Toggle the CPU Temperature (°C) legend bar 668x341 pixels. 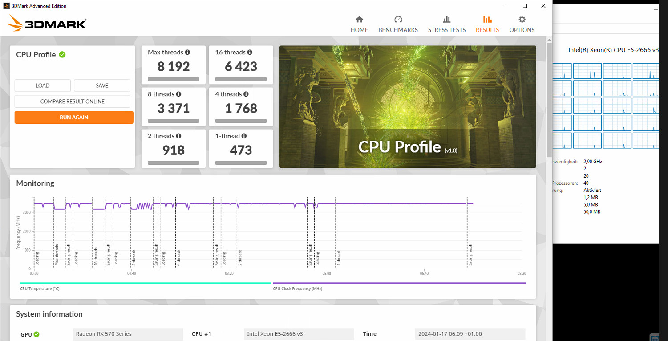pyautogui.click(x=146, y=283)
